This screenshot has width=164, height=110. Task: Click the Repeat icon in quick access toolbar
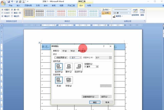point(17,2)
